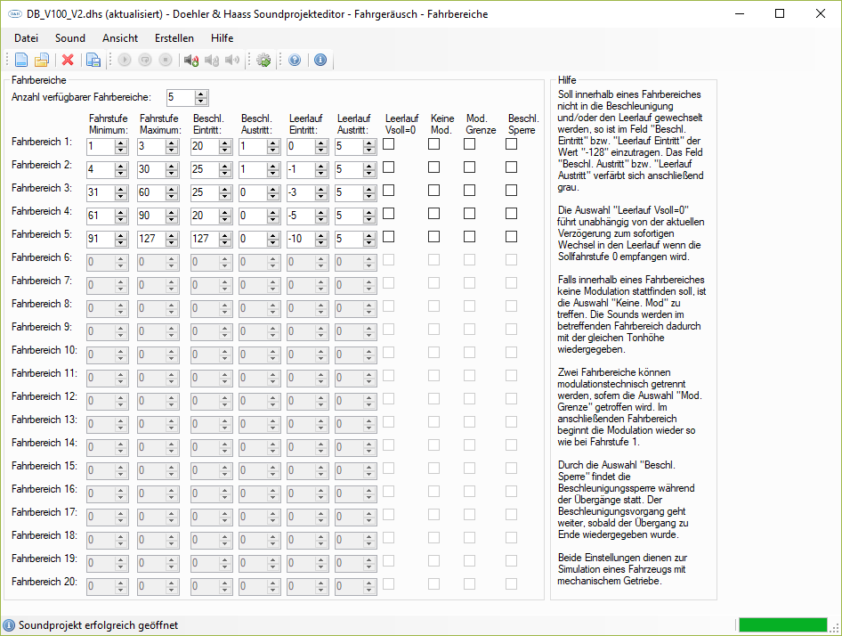Click the 'Leerlauf Vsoll=0' column header
Image resolution: width=842 pixels, height=636 pixels.
[401, 124]
